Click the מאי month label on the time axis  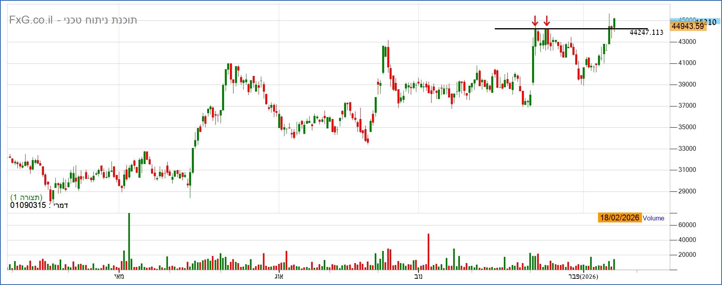[x=119, y=277]
